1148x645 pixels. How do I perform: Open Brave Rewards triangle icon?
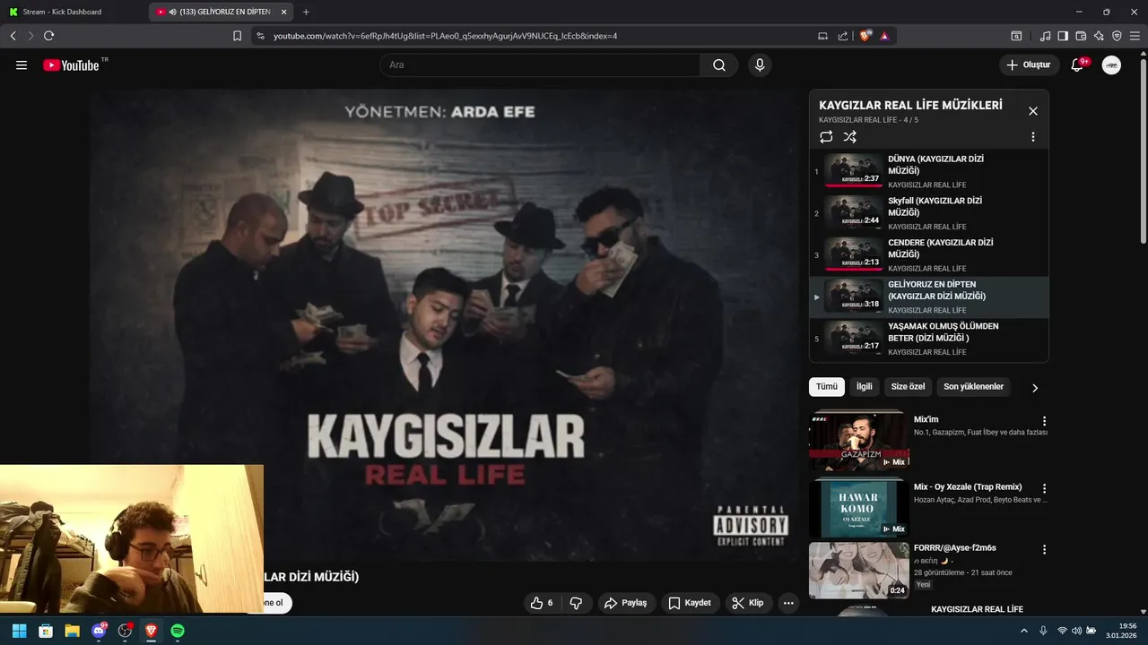(x=884, y=36)
